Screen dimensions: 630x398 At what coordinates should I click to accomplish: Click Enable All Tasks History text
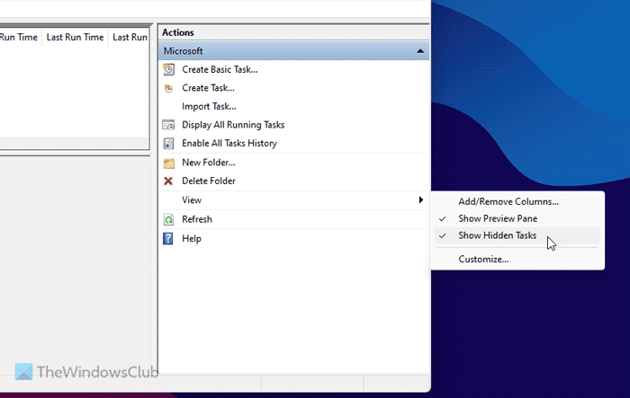(229, 143)
